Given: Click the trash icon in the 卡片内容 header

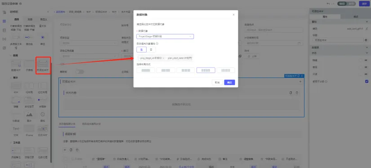Looking at the screenshot, I should pyautogui.click(x=297, y=93).
